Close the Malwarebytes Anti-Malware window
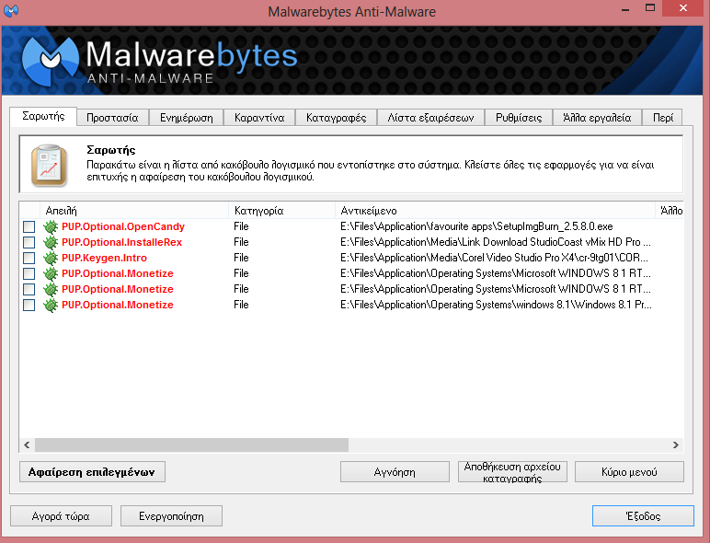The image size is (710, 543). pyautogui.click(x=683, y=8)
